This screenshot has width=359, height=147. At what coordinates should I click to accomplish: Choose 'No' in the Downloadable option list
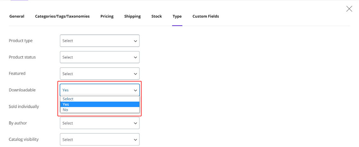[x=99, y=110]
